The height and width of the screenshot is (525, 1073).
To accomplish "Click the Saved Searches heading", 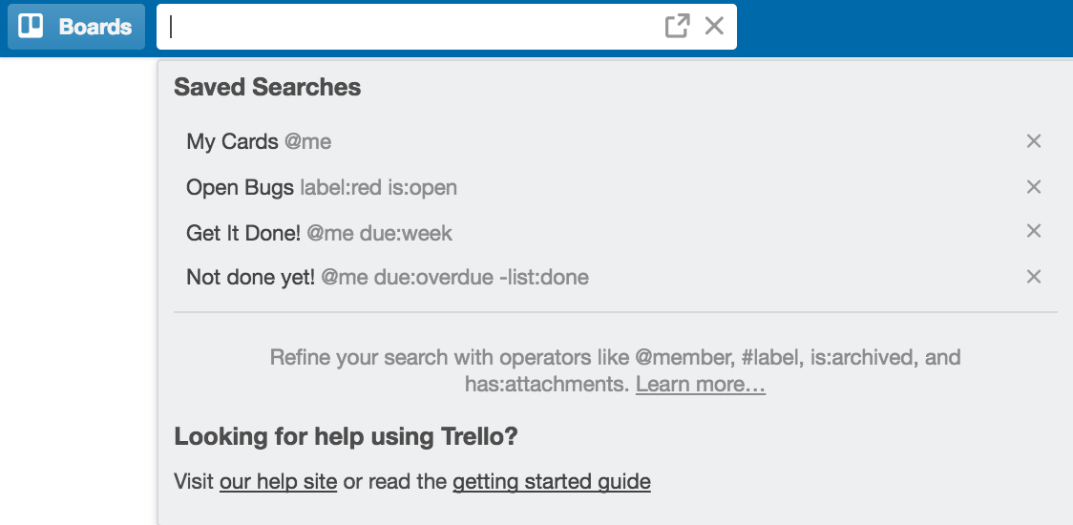I will (267, 88).
